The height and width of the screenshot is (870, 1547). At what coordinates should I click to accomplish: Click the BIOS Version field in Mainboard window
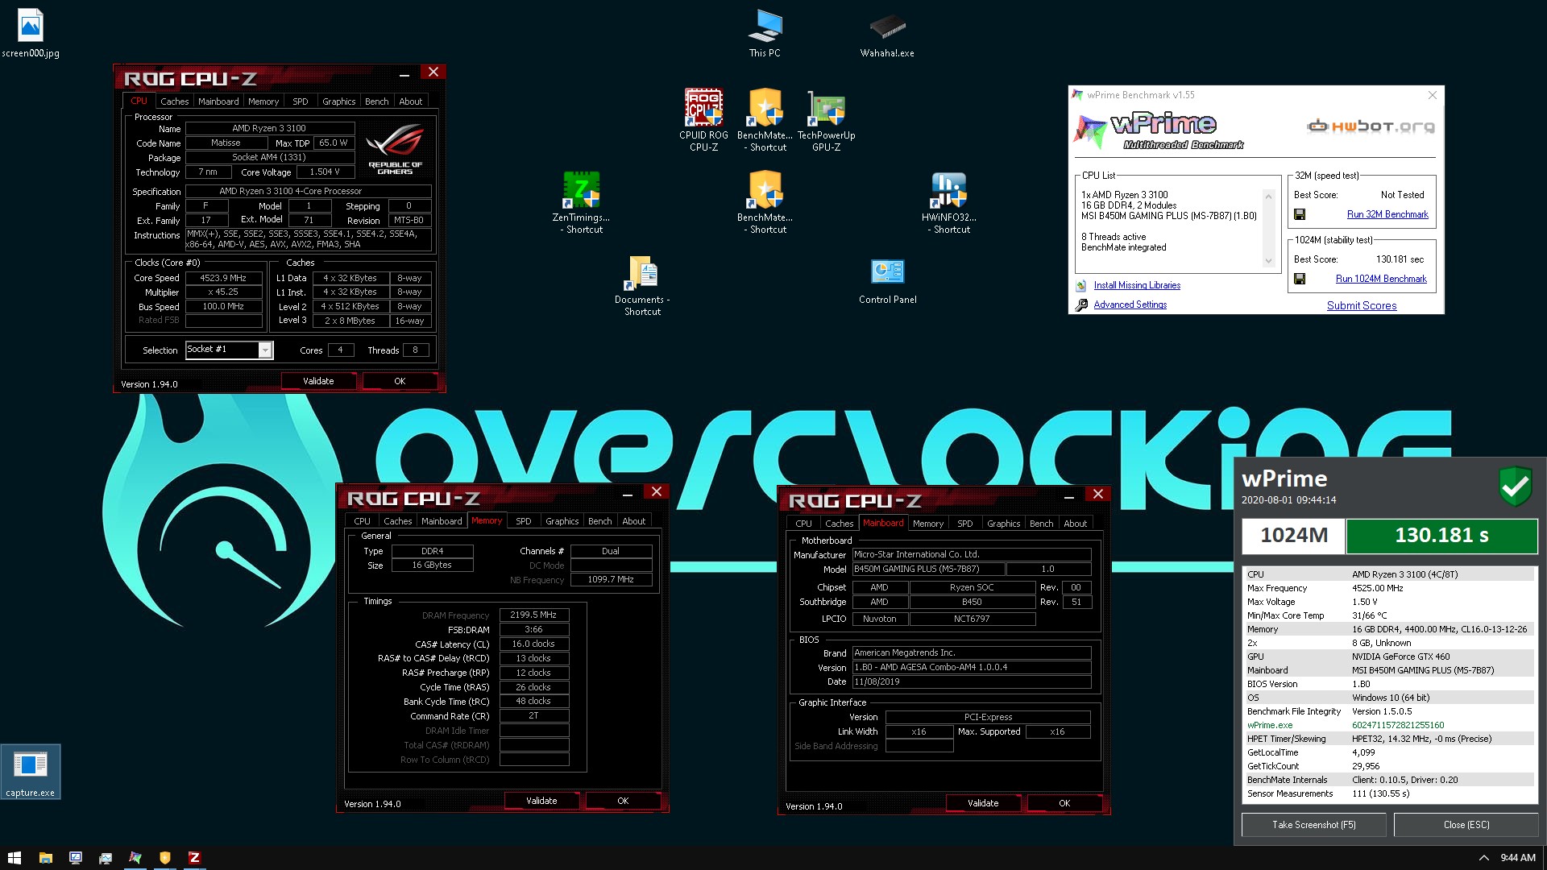[972, 667]
